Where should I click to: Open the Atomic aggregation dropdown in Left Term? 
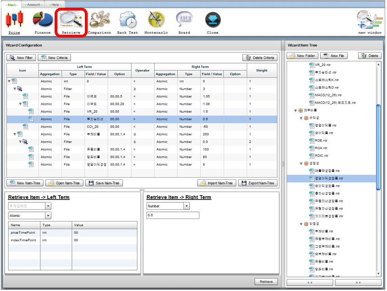coord(48,216)
